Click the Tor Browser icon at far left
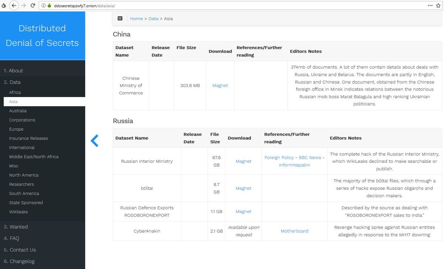Image resolution: width=444 pixels, height=269 pixels. 4,6
